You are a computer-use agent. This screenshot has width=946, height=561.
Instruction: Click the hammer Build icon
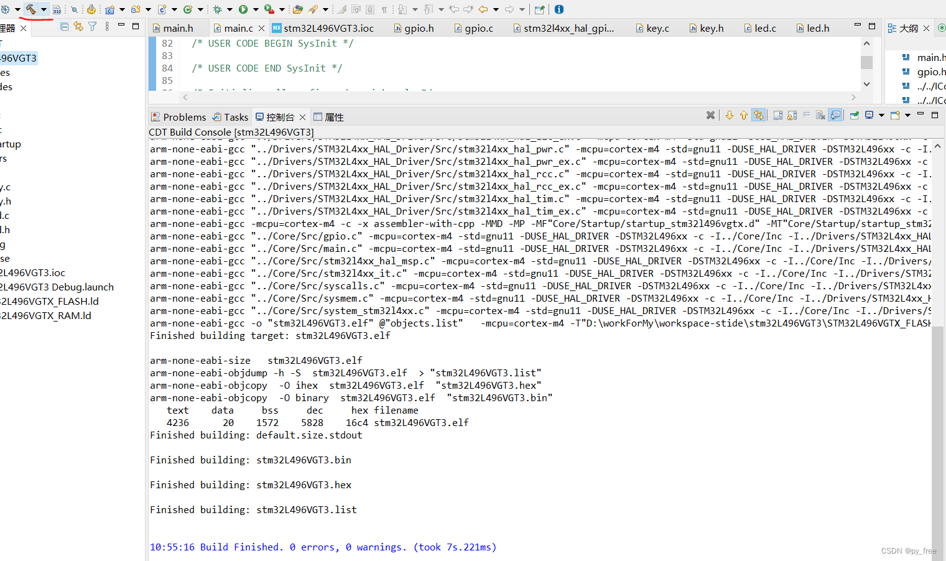coord(30,9)
